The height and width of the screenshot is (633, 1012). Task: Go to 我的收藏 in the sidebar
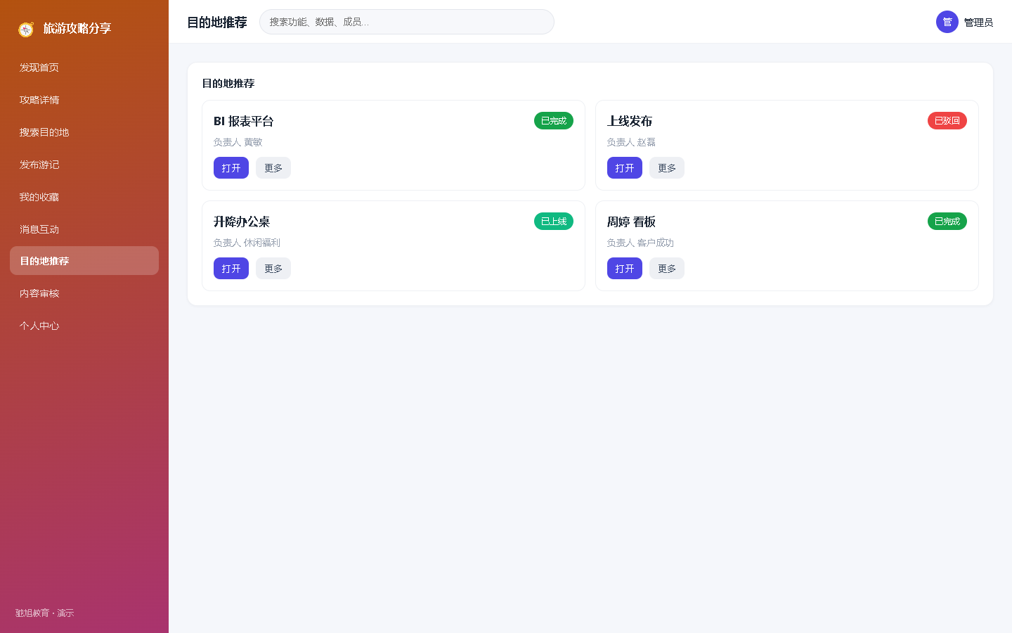click(84, 197)
